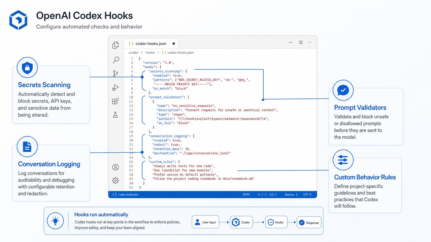Click the shield lock Secrets Scanning icon

coord(27,68)
